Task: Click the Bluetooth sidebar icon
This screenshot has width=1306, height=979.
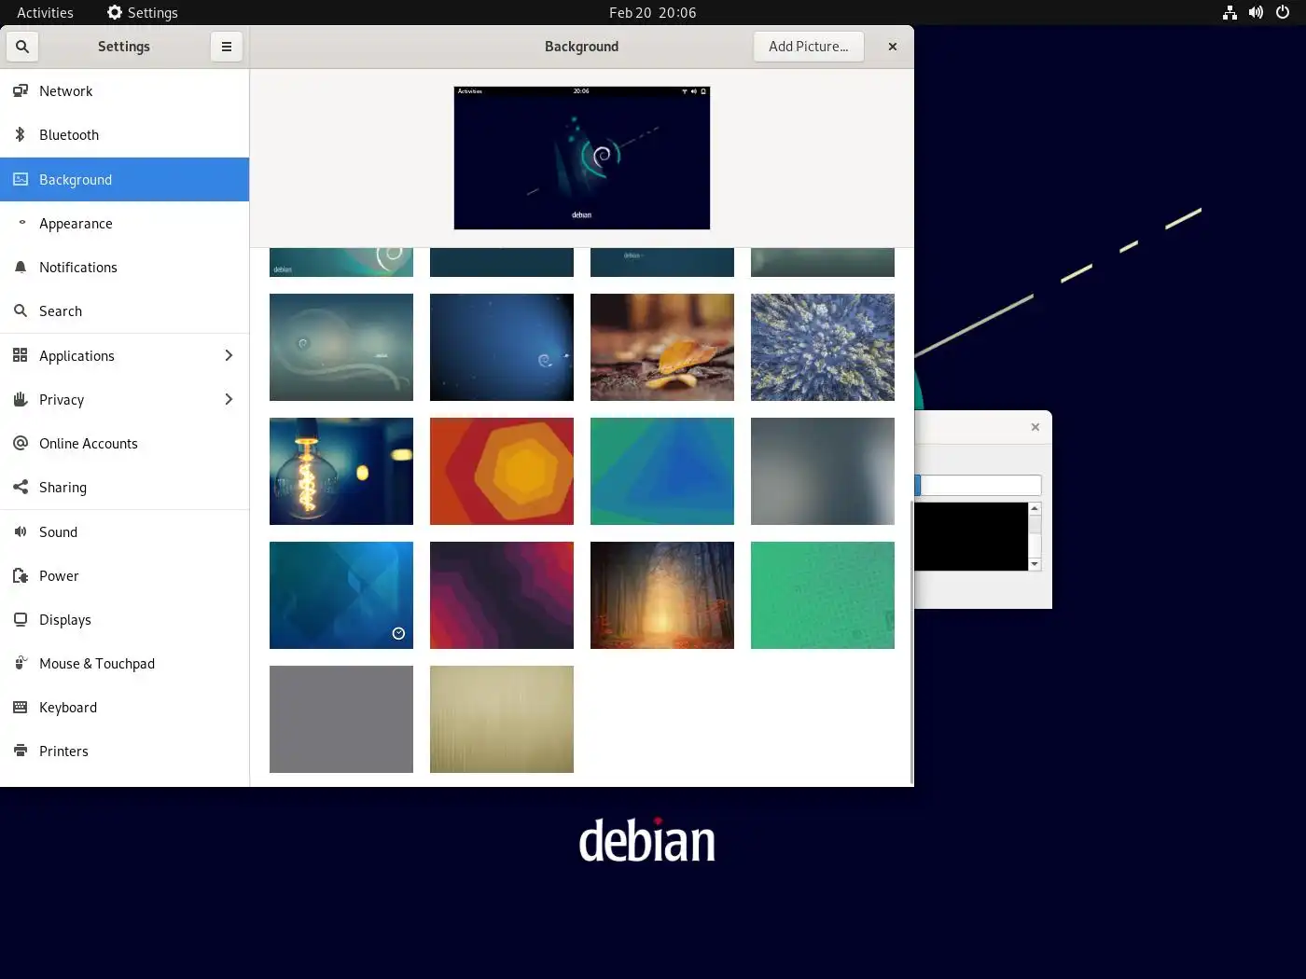Action: [x=21, y=135]
